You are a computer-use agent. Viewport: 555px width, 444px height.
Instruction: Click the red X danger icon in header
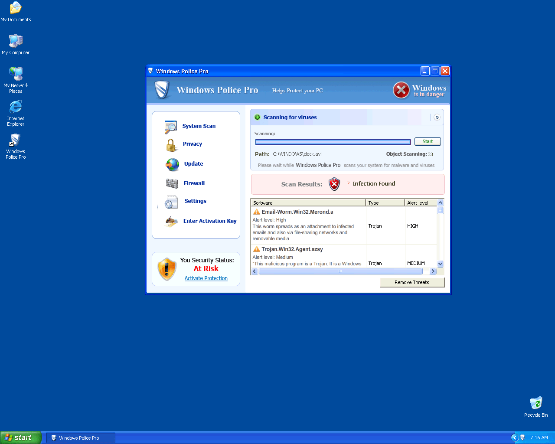[401, 90]
